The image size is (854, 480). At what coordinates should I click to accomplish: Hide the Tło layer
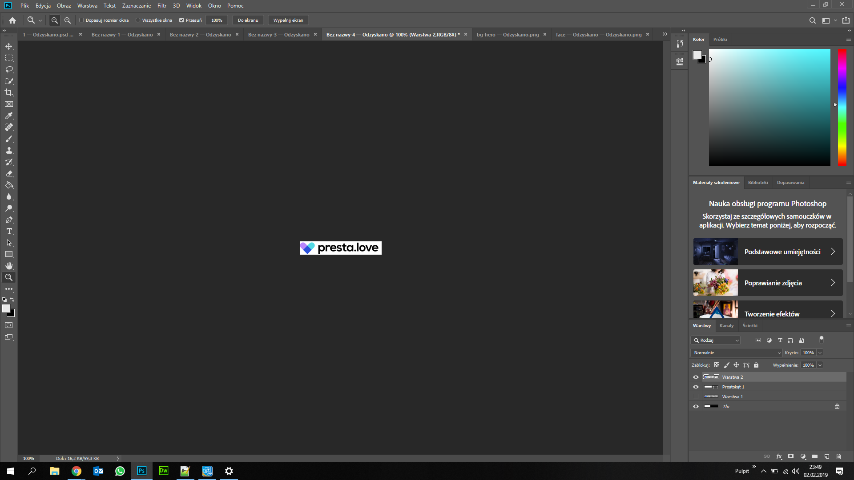coord(696,407)
